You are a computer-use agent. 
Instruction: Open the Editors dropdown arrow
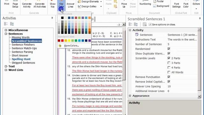pyautogui.click(x=196, y=9)
